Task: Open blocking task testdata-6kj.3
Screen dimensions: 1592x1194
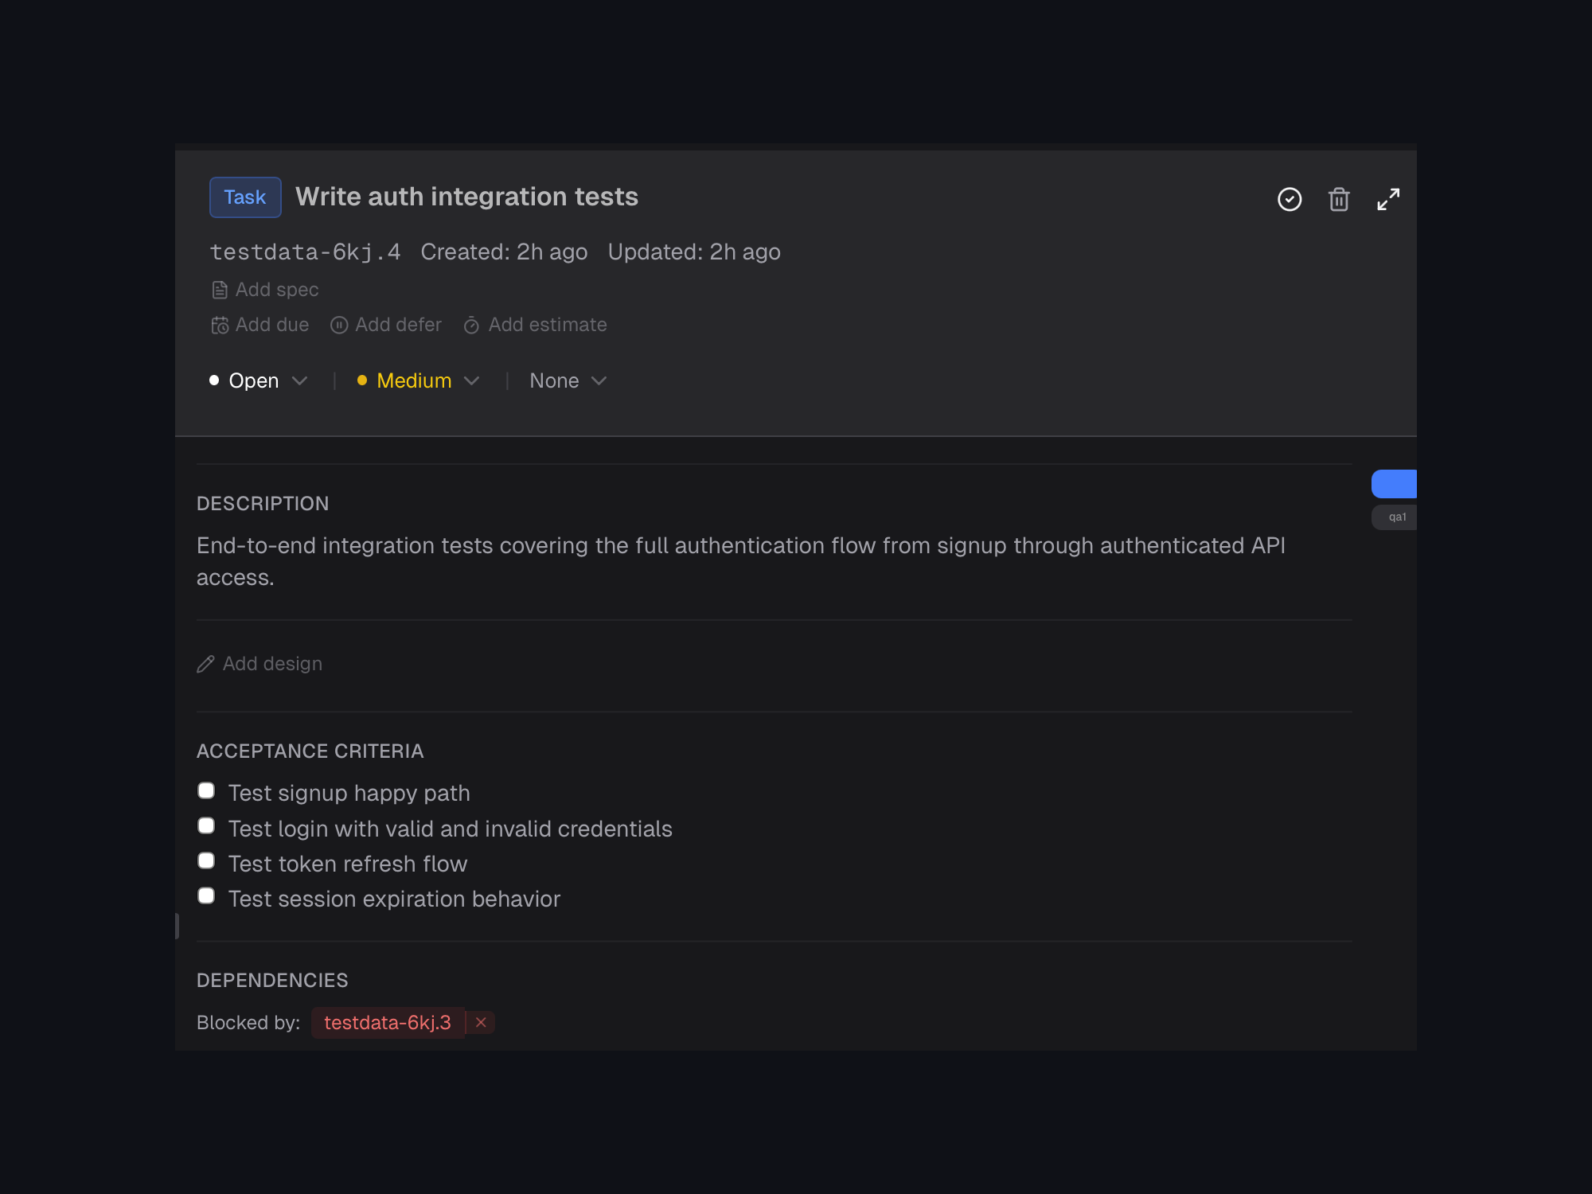Action: pyautogui.click(x=388, y=1023)
